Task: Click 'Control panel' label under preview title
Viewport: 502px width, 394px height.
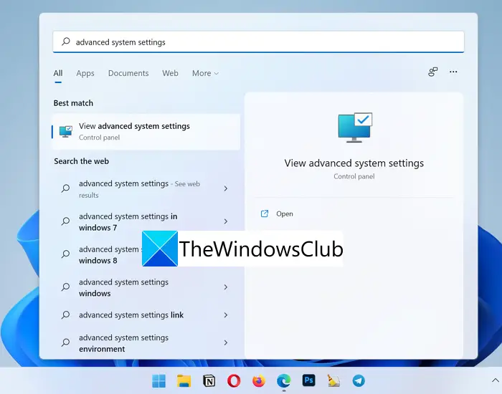Action: [x=354, y=176]
